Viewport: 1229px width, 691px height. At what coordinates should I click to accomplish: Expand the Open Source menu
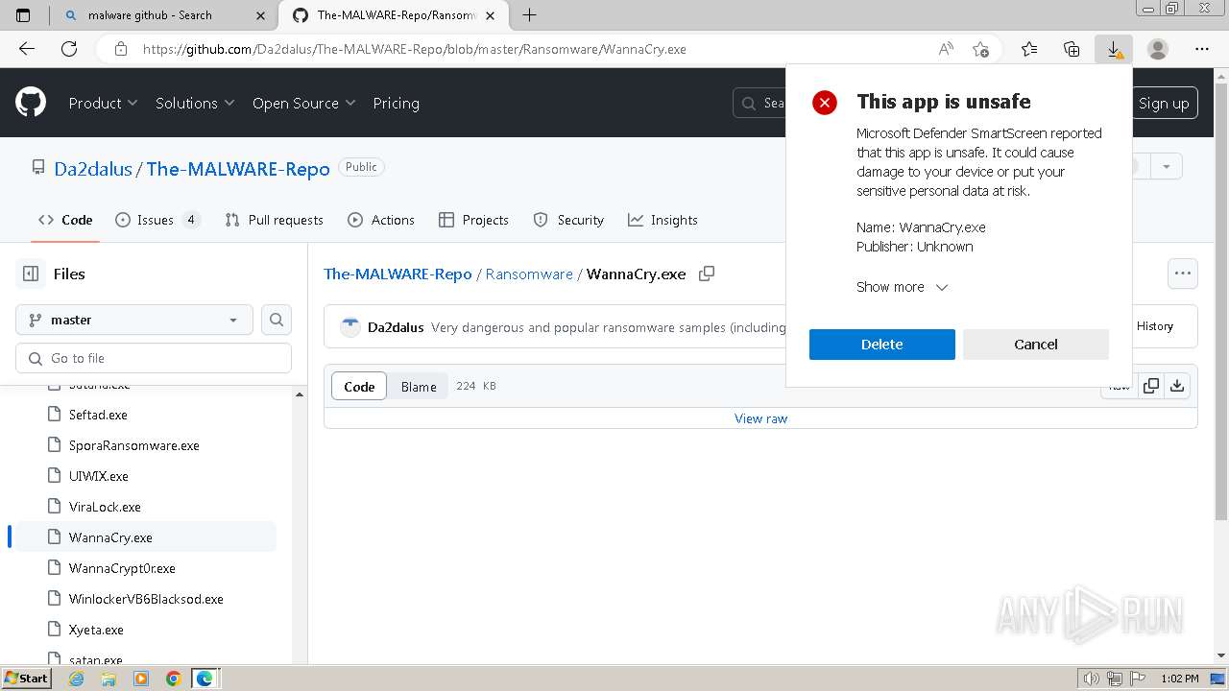[x=303, y=103]
